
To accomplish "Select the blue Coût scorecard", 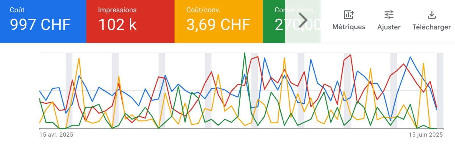I will point(43,21).
